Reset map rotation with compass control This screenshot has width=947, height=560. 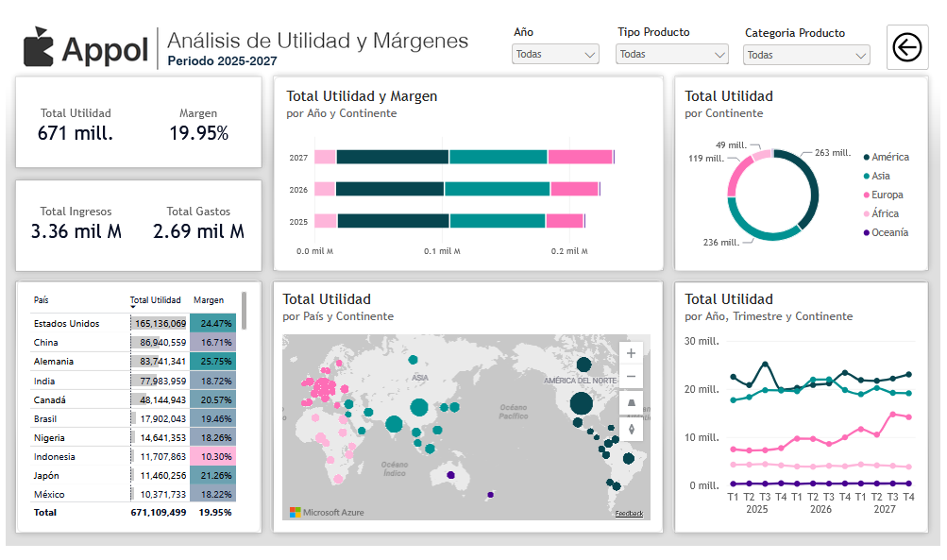(x=631, y=429)
